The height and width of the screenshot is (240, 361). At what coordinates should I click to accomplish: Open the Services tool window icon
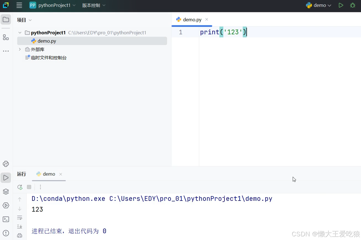point(6,206)
